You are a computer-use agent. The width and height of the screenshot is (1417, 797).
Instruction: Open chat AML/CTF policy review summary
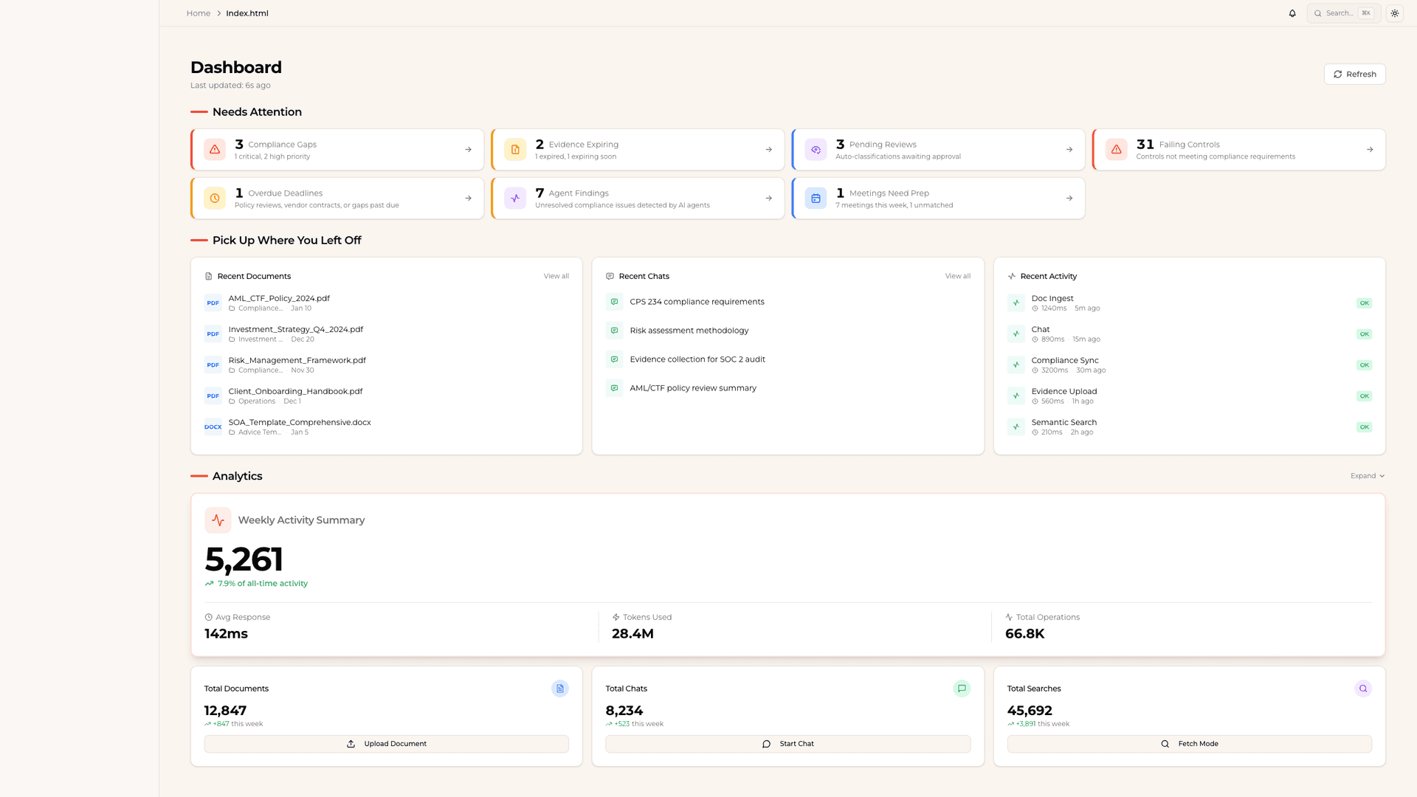point(787,388)
